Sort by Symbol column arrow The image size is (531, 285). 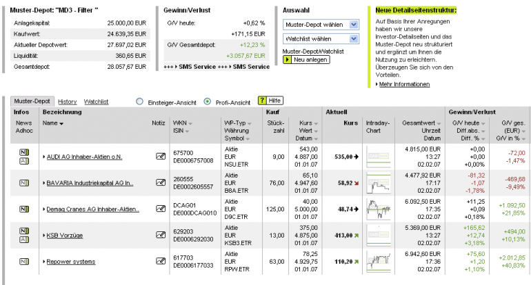[x=248, y=139]
